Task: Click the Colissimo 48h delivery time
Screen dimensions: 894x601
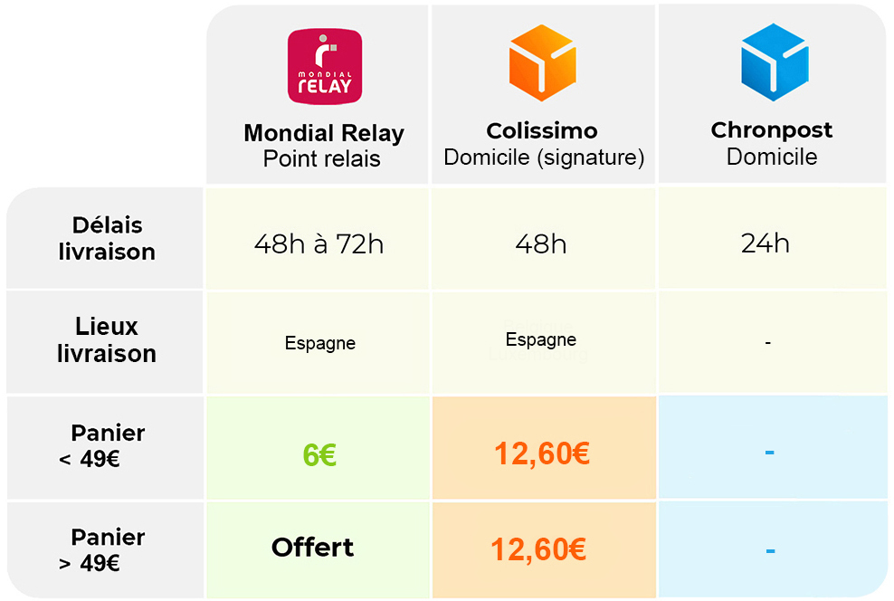Action: point(541,244)
